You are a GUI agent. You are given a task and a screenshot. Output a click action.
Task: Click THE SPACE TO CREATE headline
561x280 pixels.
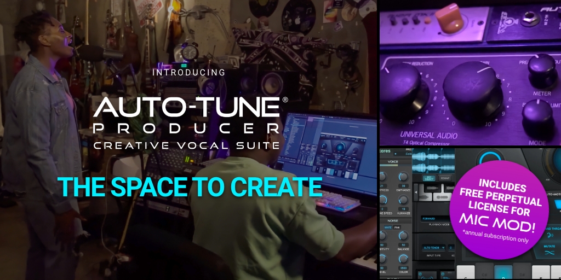[190, 186]
